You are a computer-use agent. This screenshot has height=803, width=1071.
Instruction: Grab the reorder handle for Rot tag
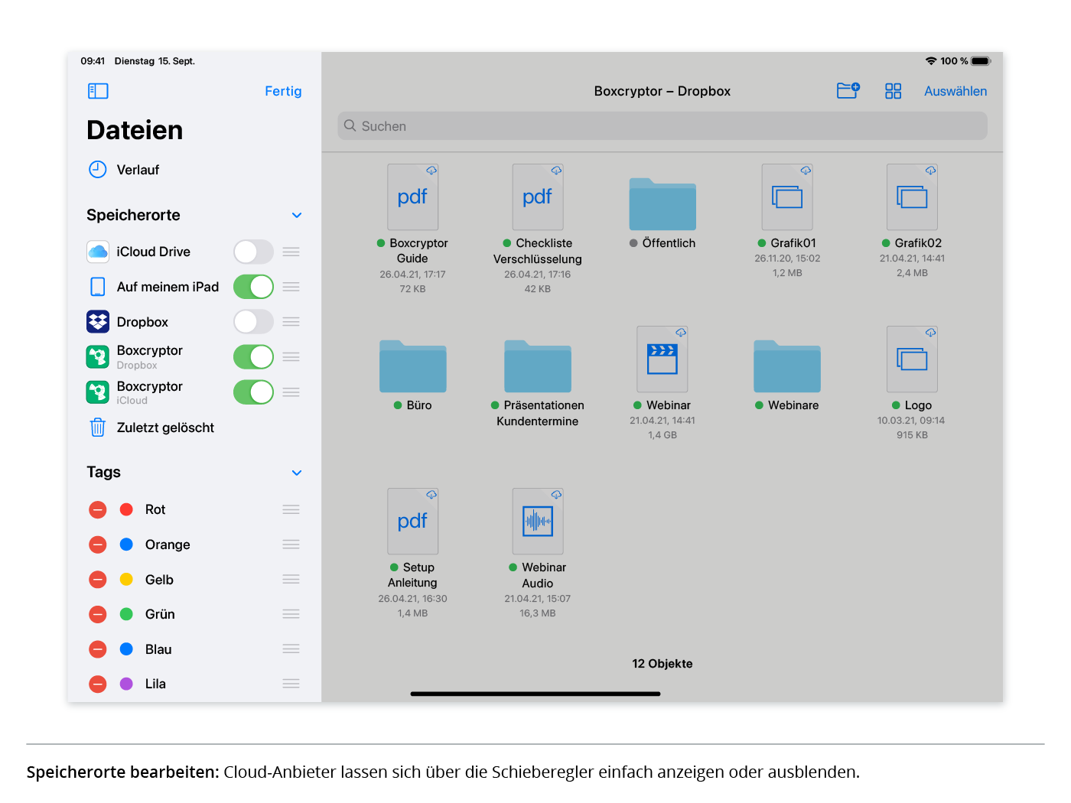[291, 509]
